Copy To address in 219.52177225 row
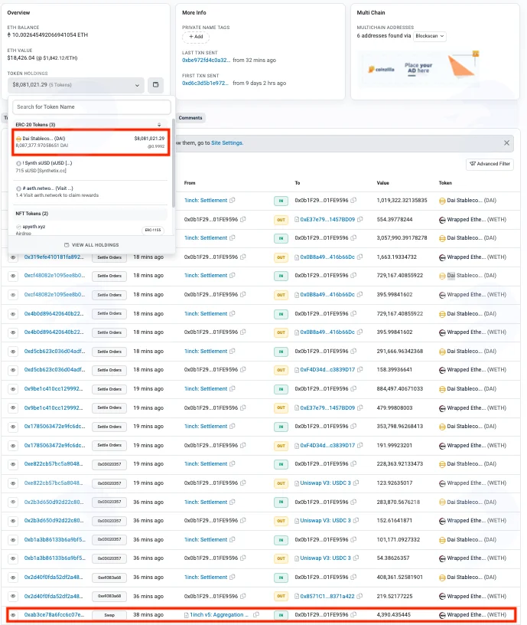527x625 pixels. [359, 597]
